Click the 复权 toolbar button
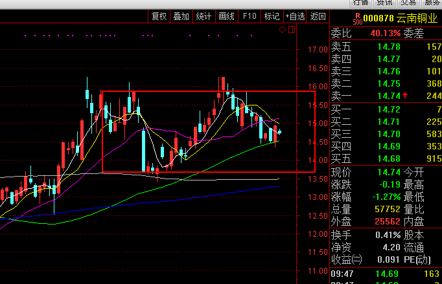This screenshot has width=442, height=284. 159,17
